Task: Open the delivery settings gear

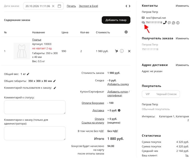Action: 119,110
